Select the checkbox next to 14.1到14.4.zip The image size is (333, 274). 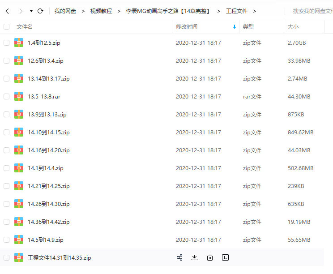[x=6, y=168]
